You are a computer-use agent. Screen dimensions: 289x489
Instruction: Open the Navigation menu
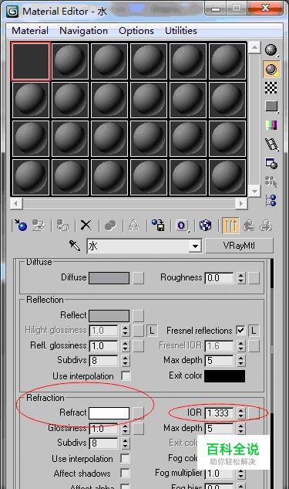click(83, 31)
